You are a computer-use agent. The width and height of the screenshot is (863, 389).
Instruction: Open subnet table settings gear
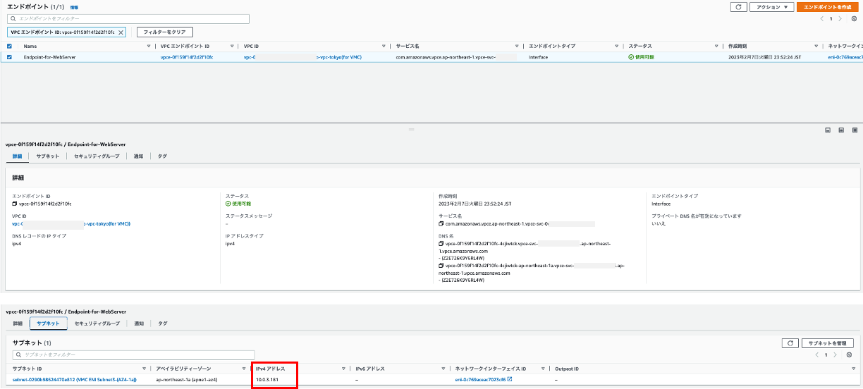(x=849, y=354)
